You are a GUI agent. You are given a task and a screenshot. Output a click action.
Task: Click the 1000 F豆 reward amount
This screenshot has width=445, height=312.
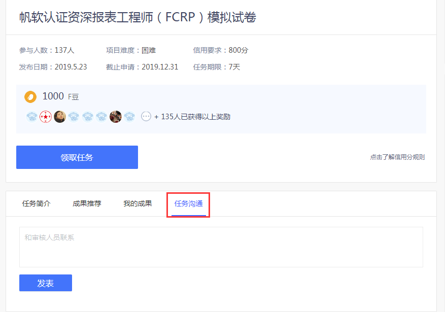[x=60, y=96]
